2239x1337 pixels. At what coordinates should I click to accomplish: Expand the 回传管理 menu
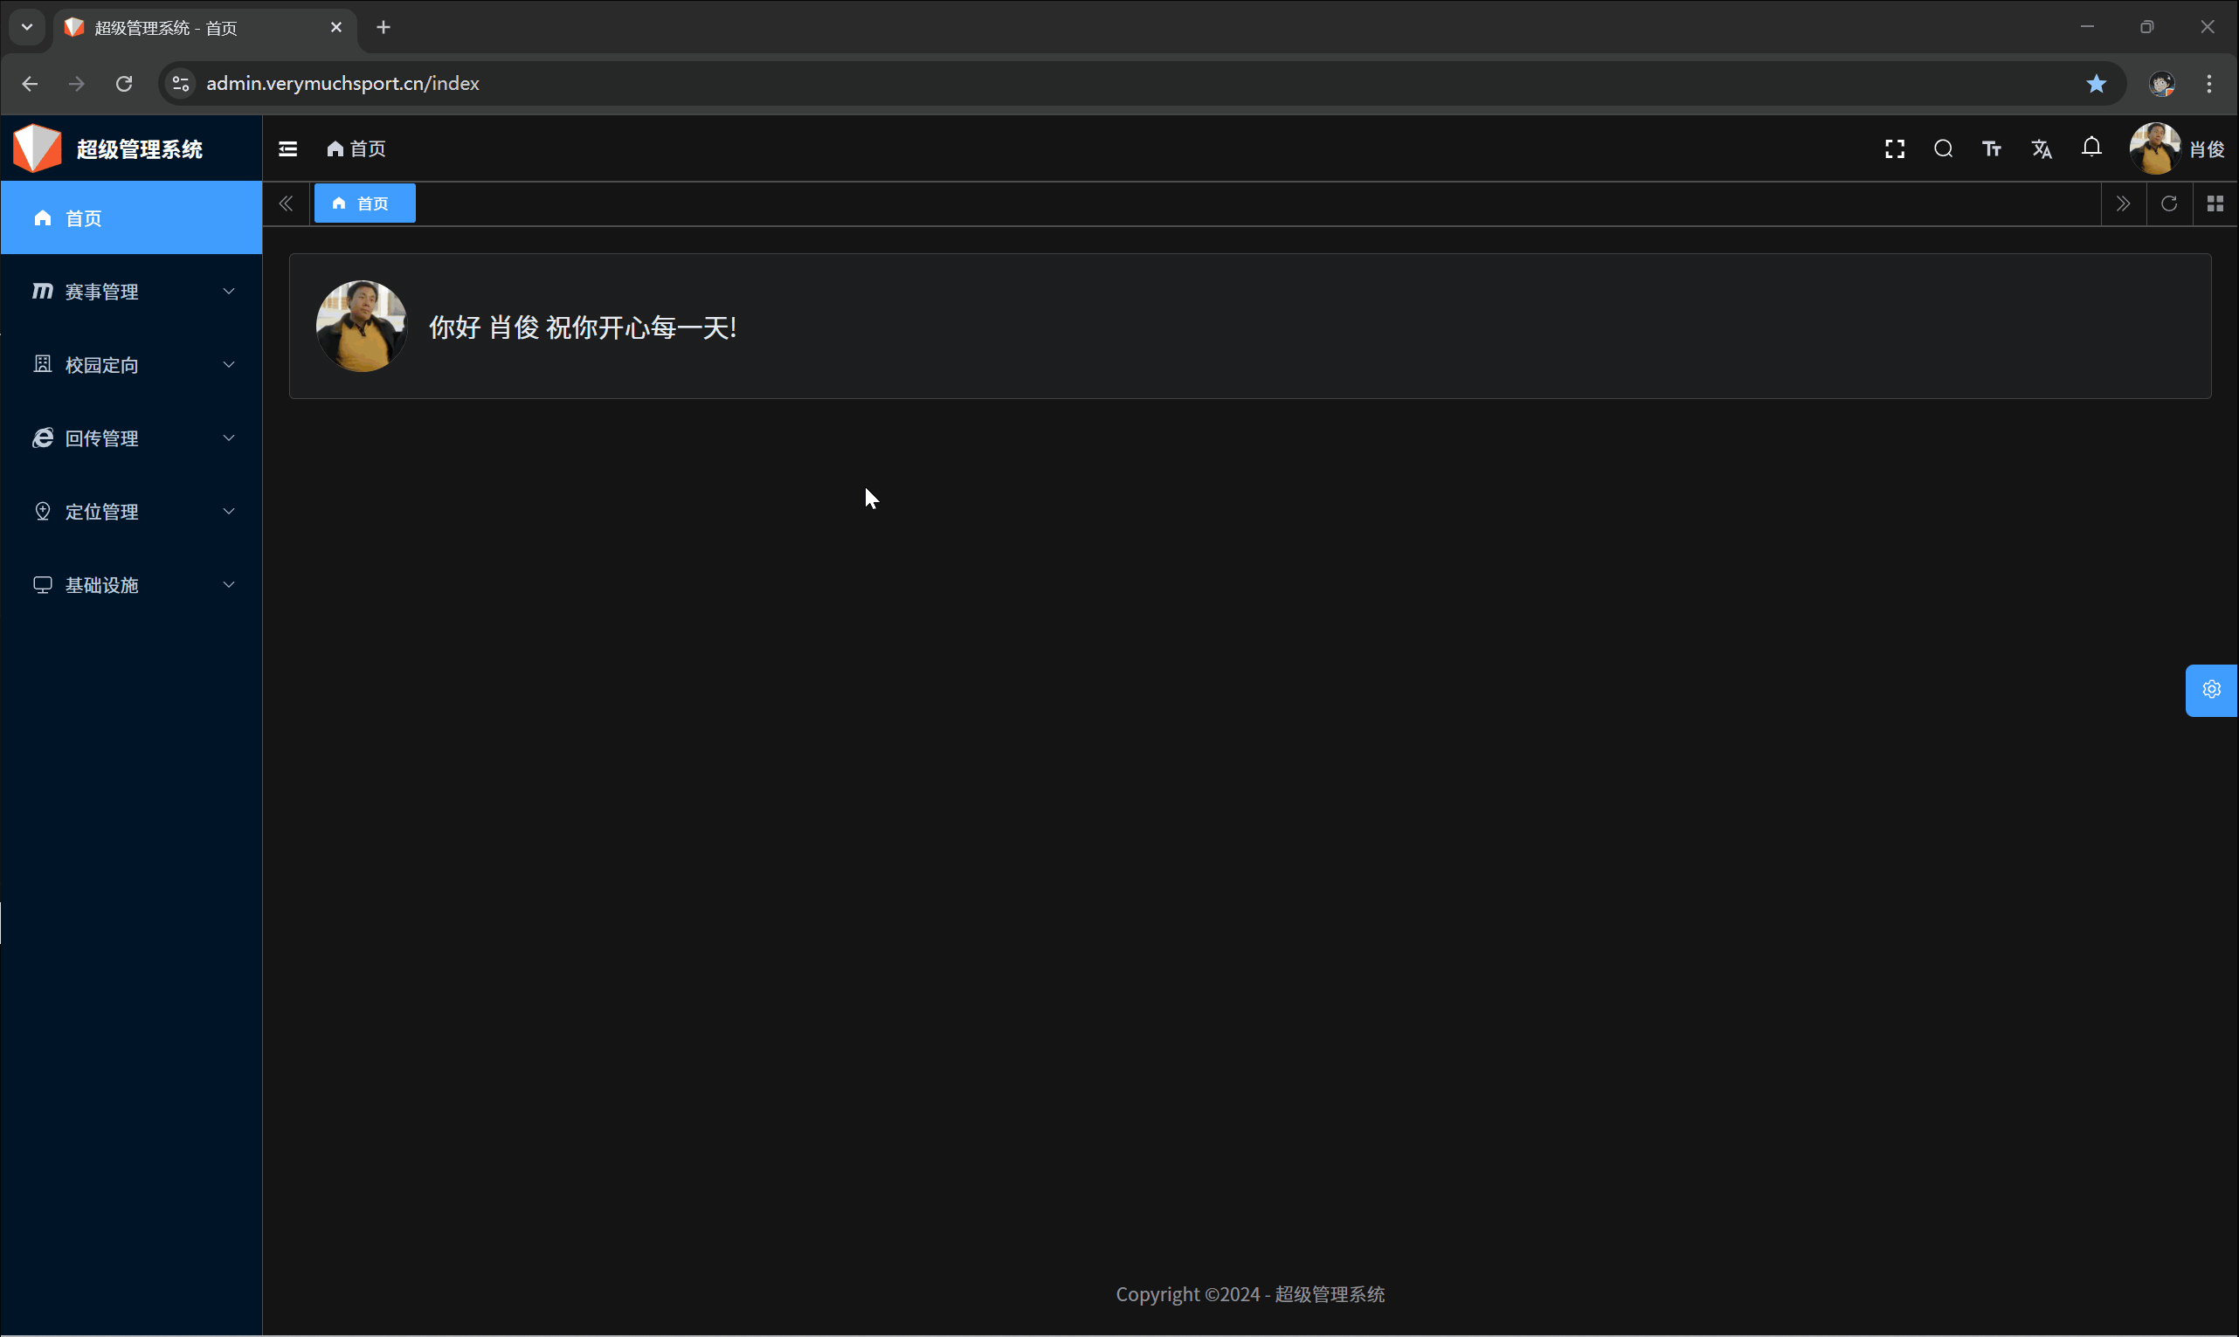coord(132,438)
